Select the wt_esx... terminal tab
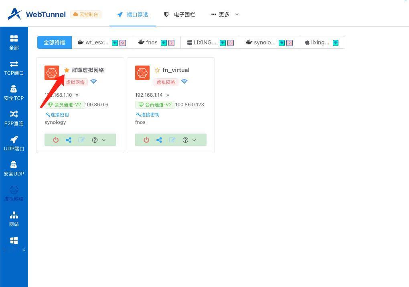 tap(102, 42)
